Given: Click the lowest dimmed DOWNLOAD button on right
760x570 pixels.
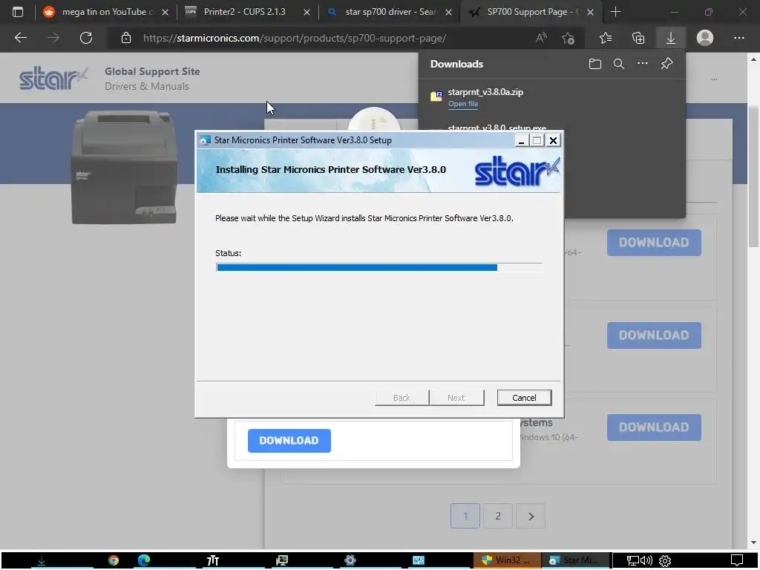Looking at the screenshot, I should point(654,427).
